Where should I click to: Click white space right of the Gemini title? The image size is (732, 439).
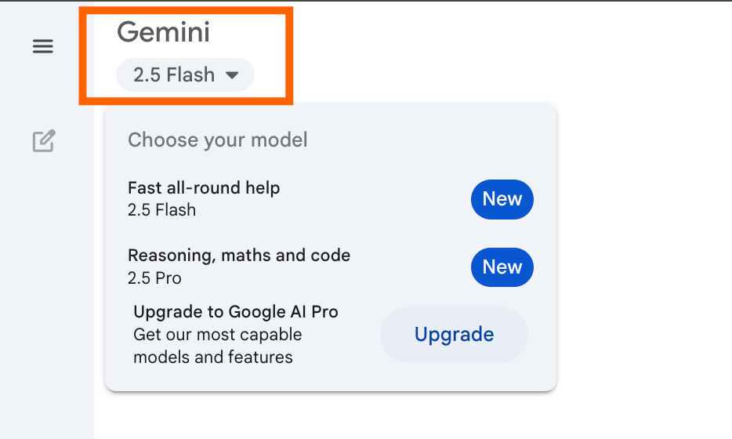[x=470, y=39]
